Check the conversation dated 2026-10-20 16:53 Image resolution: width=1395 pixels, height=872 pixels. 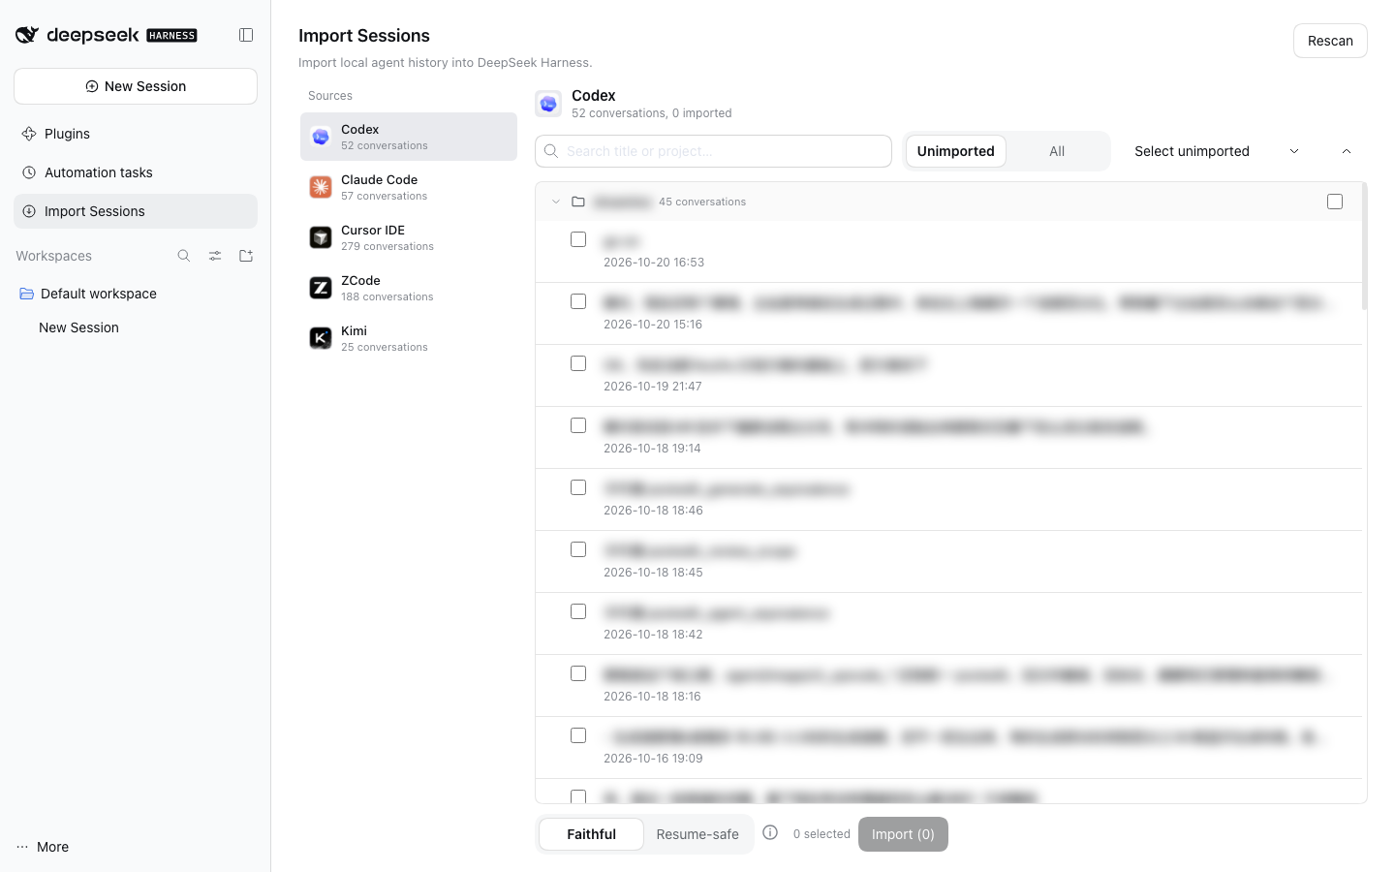point(578,239)
